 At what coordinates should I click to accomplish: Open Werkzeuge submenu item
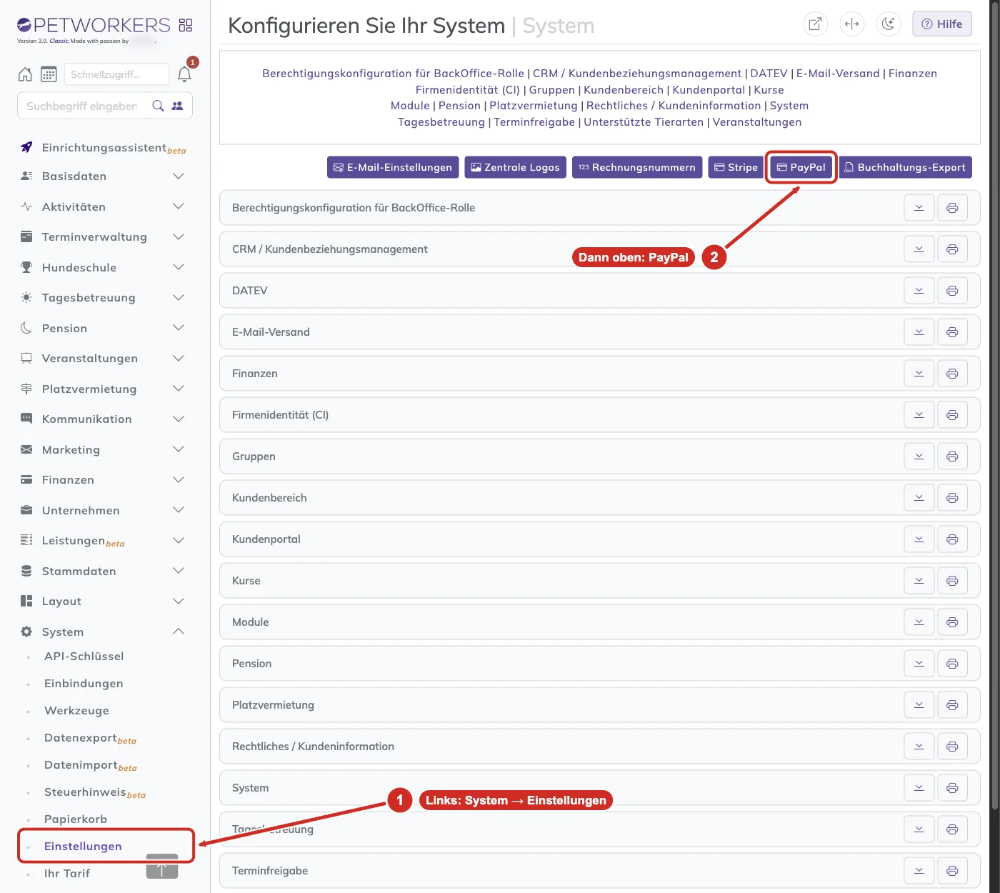tap(76, 711)
